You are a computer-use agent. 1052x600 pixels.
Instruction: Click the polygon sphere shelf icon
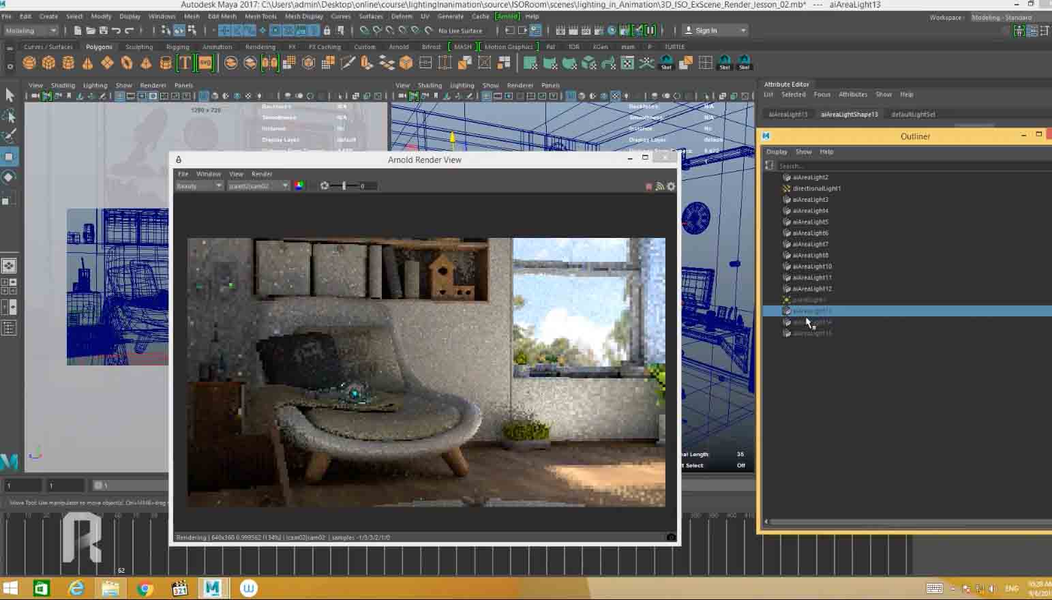coord(29,63)
